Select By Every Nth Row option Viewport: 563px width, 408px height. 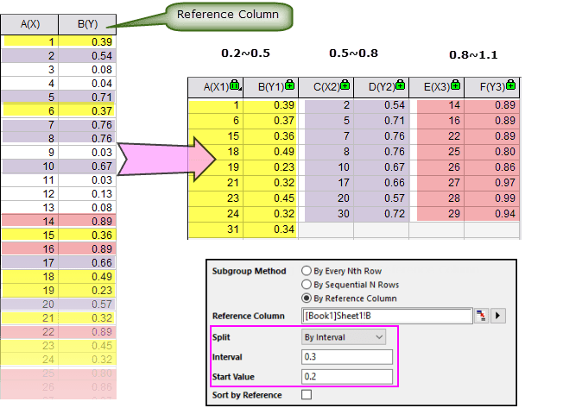click(x=307, y=271)
